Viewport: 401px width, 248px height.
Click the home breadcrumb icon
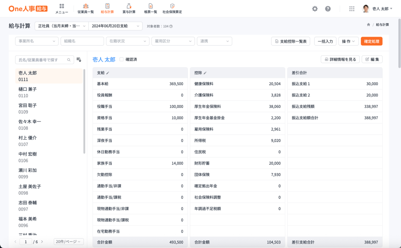click(x=368, y=25)
